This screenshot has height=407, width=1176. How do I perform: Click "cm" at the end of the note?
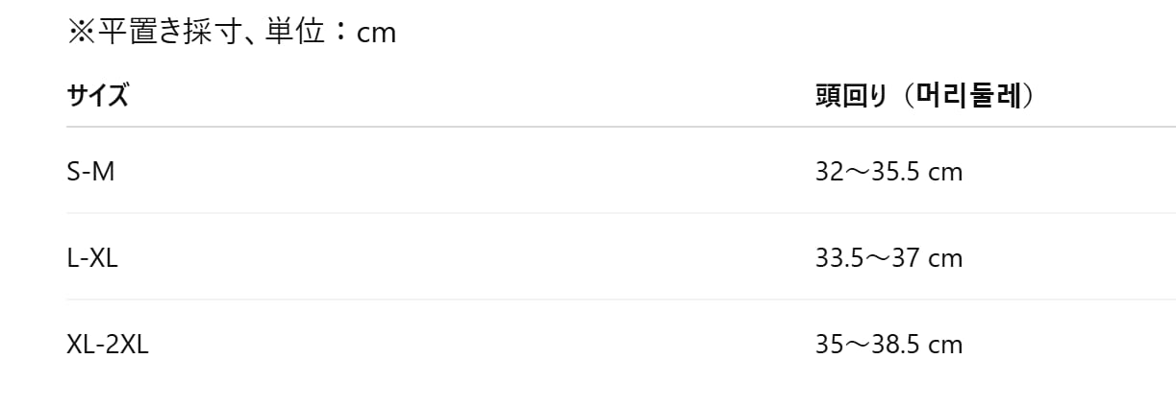(376, 34)
